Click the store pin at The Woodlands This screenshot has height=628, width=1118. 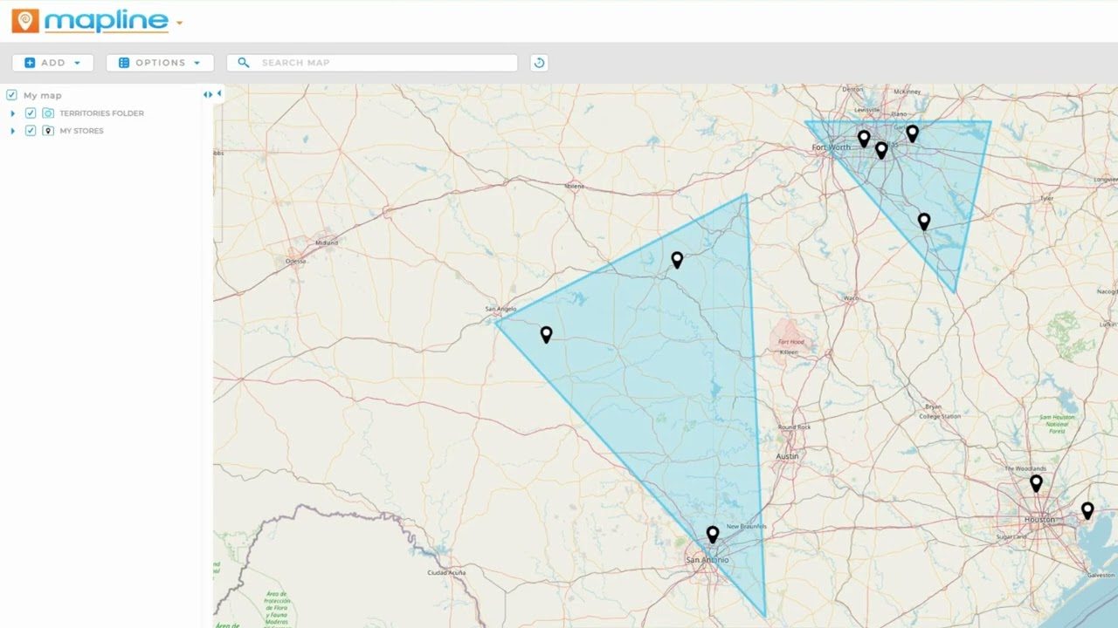pos(1036,482)
